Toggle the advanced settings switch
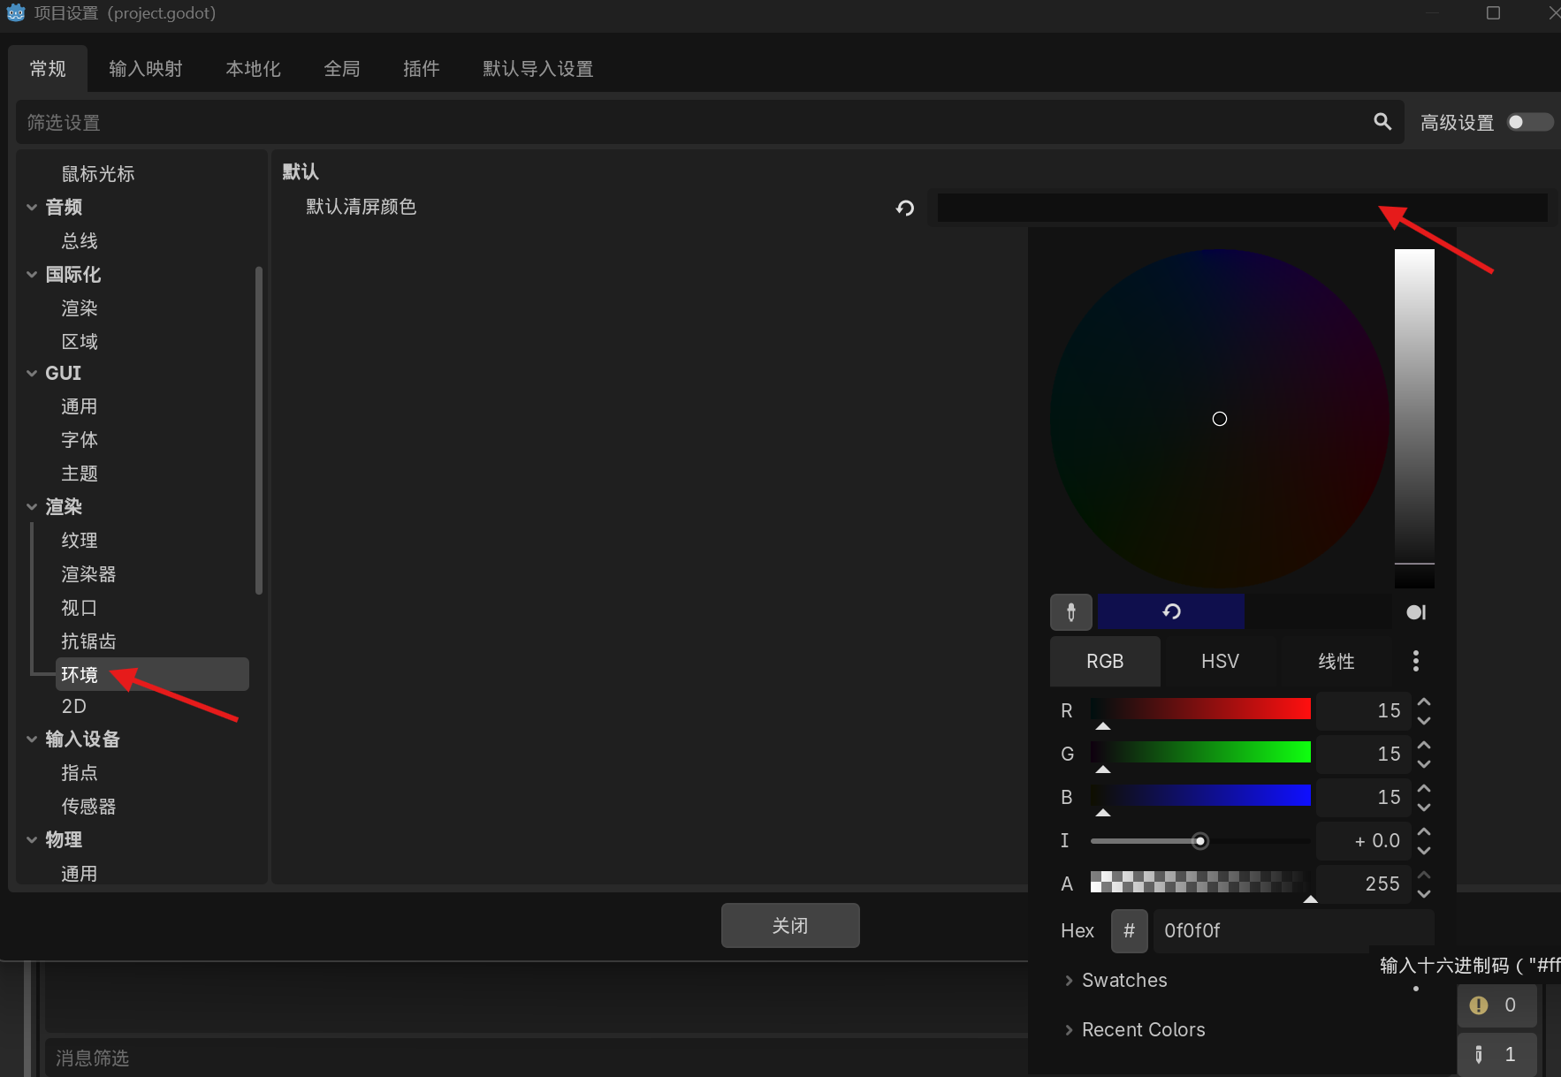 pyautogui.click(x=1530, y=122)
